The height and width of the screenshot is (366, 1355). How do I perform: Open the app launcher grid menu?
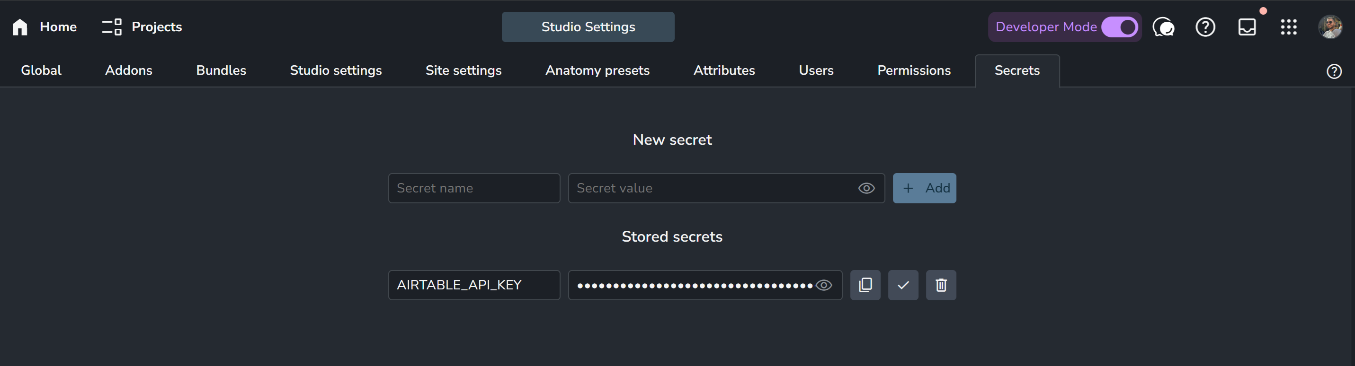pyautogui.click(x=1289, y=27)
